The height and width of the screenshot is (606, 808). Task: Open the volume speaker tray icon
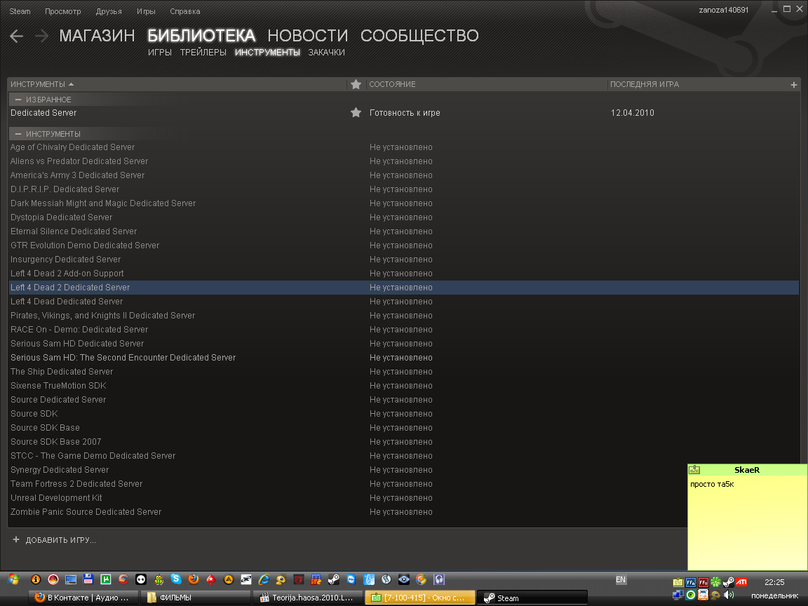tap(729, 595)
